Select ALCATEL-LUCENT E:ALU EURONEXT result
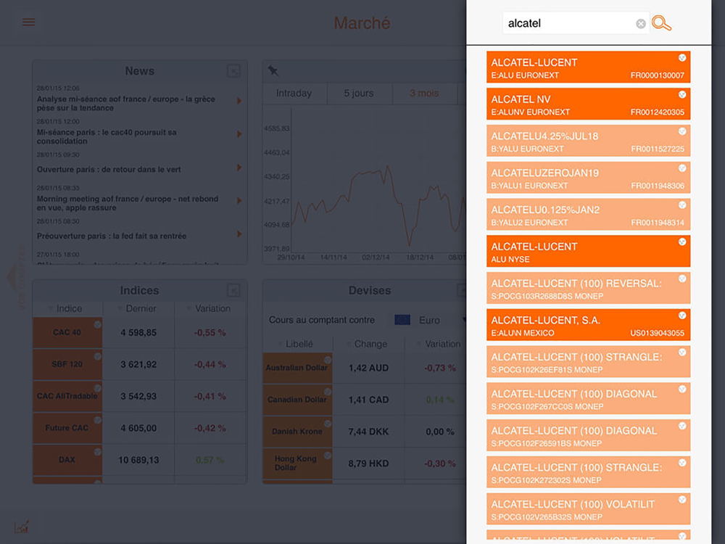 588,67
